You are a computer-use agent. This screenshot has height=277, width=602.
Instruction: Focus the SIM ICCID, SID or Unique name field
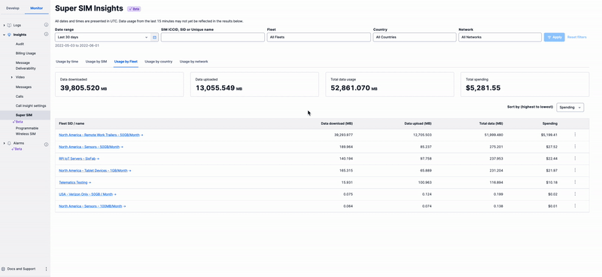pyautogui.click(x=213, y=38)
